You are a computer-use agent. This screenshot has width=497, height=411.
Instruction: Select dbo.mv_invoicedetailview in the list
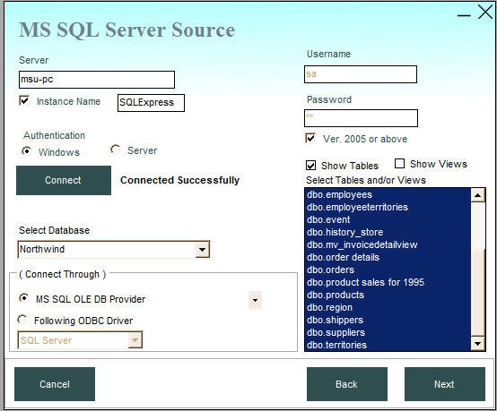[388, 244]
